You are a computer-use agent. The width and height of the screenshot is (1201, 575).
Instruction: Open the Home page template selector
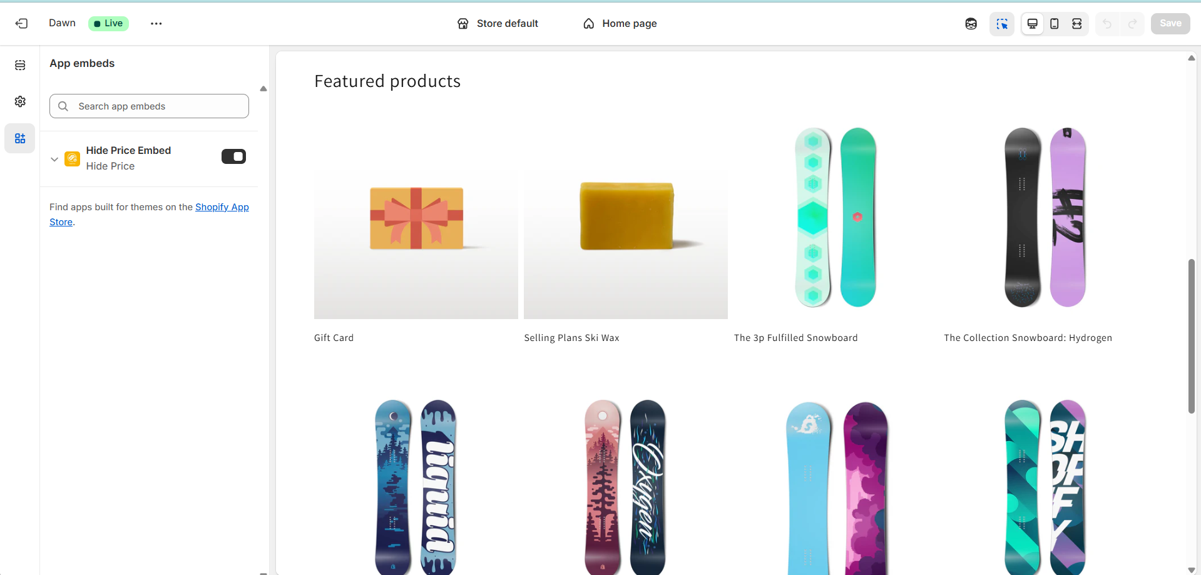coord(620,24)
